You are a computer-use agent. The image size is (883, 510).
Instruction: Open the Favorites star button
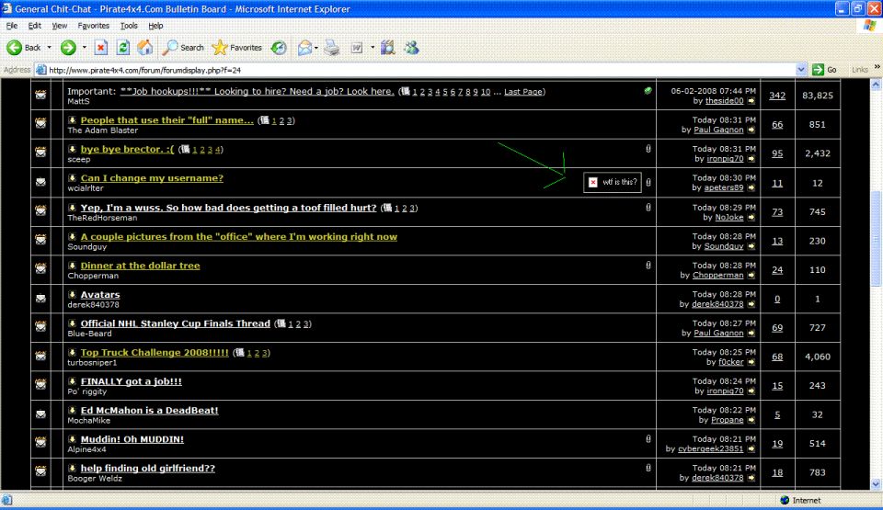point(236,48)
